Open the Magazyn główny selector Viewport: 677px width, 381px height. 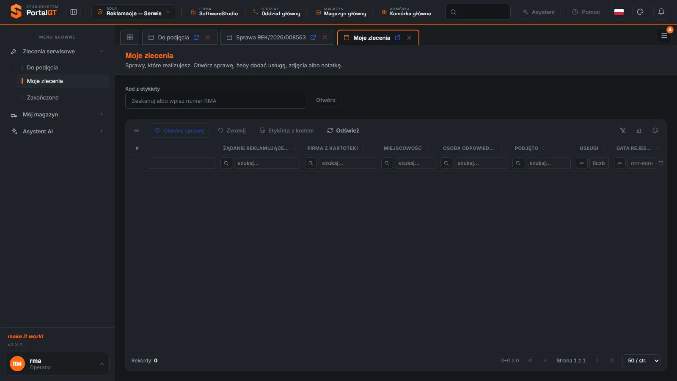(341, 12)
